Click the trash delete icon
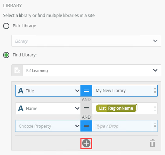 153,143
